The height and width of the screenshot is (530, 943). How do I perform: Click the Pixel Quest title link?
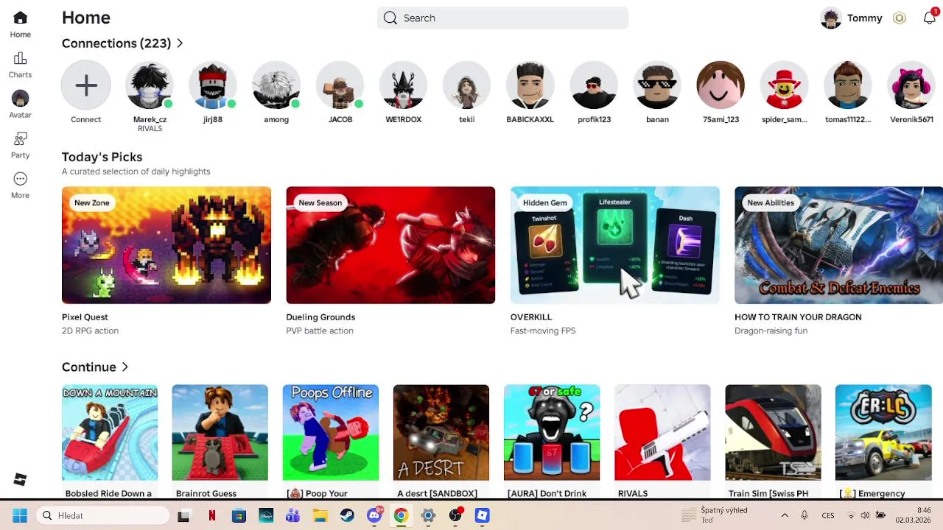coord(85,317)
